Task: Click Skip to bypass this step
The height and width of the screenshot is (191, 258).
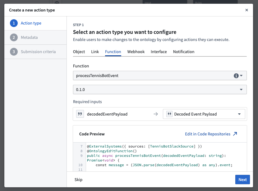Action: click(x=78, y=180)
